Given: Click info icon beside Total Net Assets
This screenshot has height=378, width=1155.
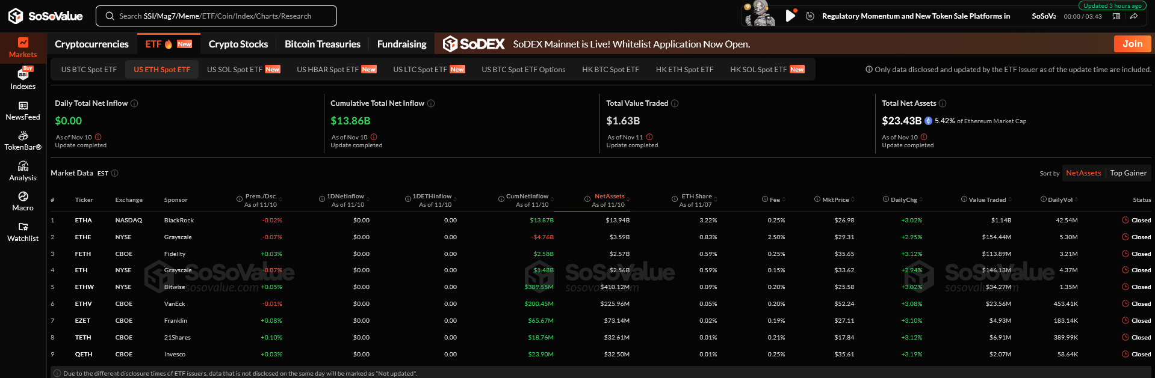Looking at the screenshot, I should pos(943,103).
